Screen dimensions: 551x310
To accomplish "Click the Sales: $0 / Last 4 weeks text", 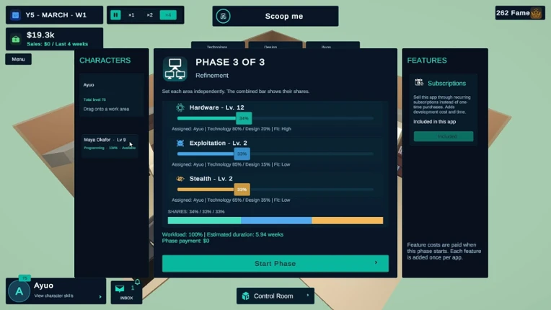I will [x=57, y=44].
